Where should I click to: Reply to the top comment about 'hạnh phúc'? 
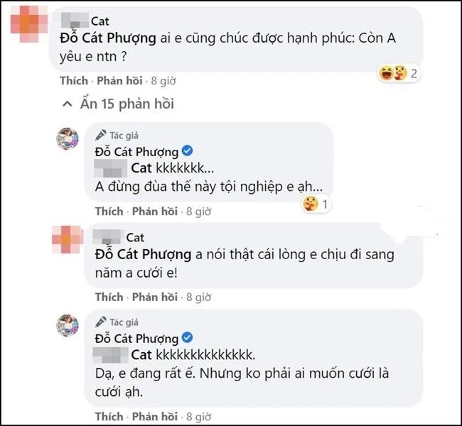coord(119,81)
